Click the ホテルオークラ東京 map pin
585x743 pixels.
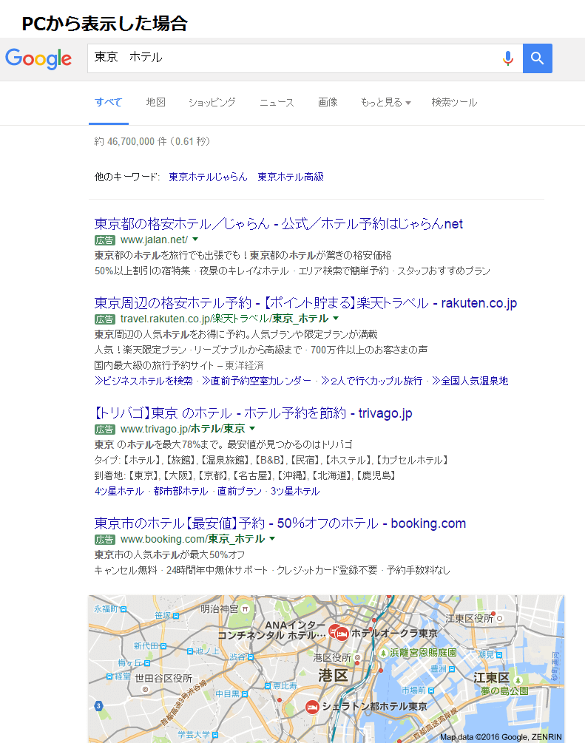click(x=342, y=633)
